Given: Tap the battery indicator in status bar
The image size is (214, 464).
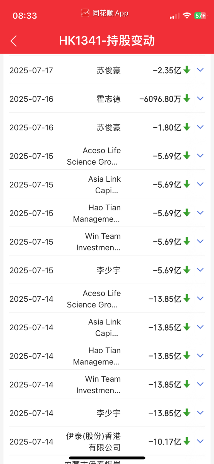Looking at the screenshot, I should click(x=200, y=16).
